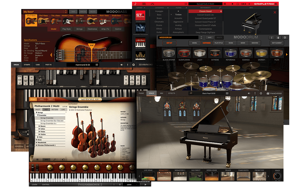Screen dimensions: 300x187
Task: Click the Pianoverse keyboard logo icon
Action: pyautogui.click(x=267, y=93)
